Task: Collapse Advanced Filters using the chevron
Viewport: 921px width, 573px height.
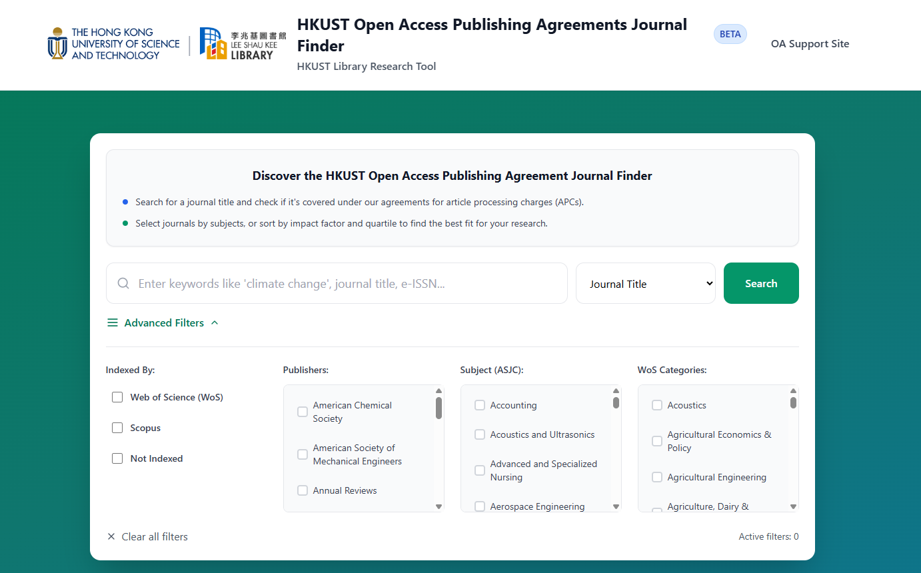Action: [x=215, y=323]
